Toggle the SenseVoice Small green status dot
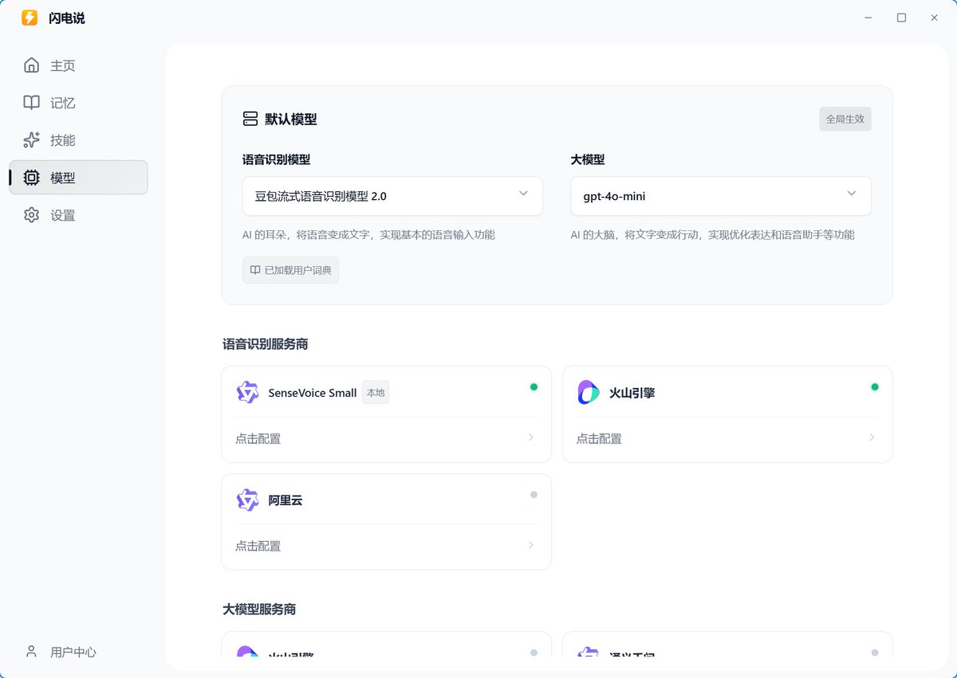957x678 pixels. [534, 387]
